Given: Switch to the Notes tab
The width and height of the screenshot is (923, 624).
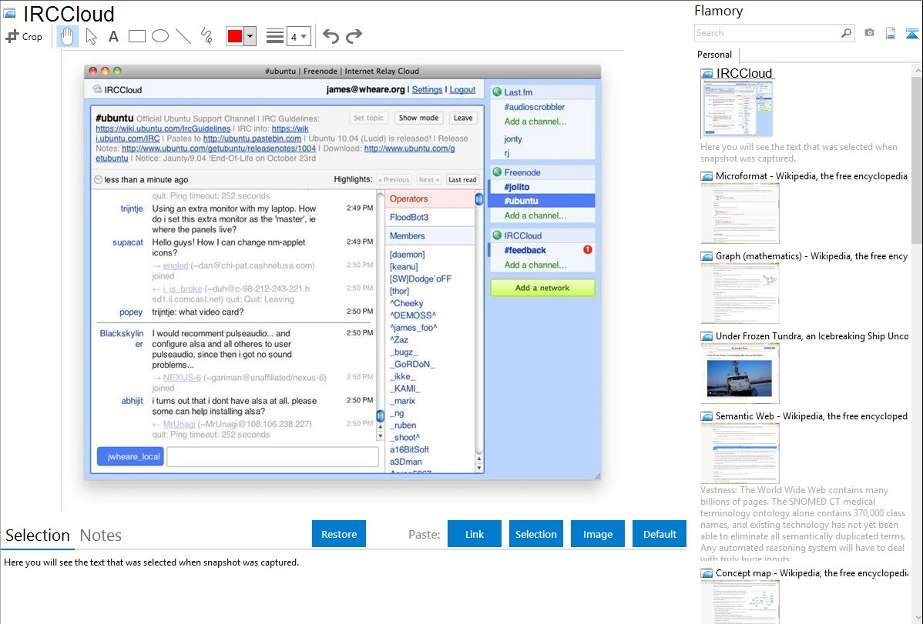Looking at the screenshot, I should coord(101,536).
